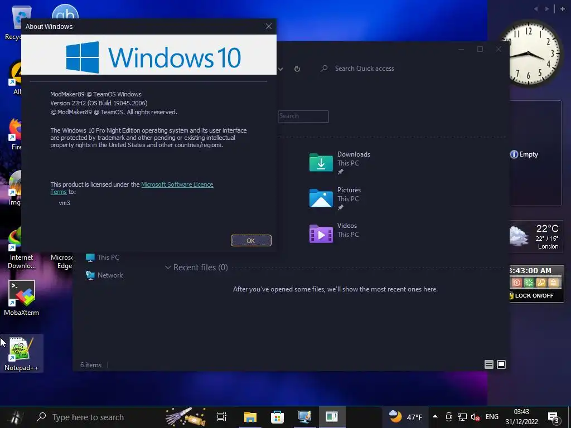571x428 pixels.
Task: Click the yellow key gadget button
Action: (x=541, y=283)
